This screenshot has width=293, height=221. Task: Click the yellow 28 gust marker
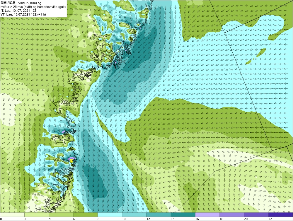tap(71, 161)
